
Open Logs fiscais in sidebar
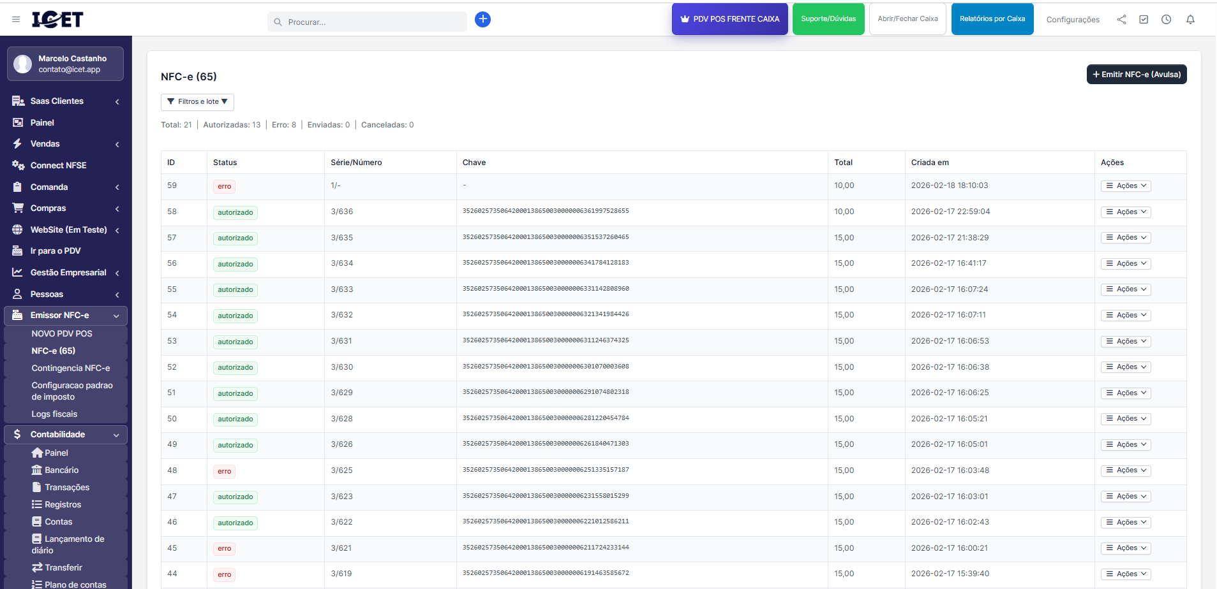pos(54,414)
